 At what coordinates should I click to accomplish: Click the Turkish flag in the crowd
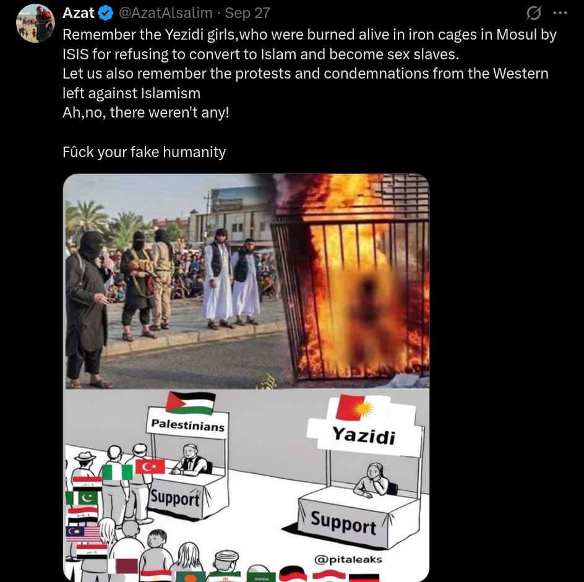point(150,466)
